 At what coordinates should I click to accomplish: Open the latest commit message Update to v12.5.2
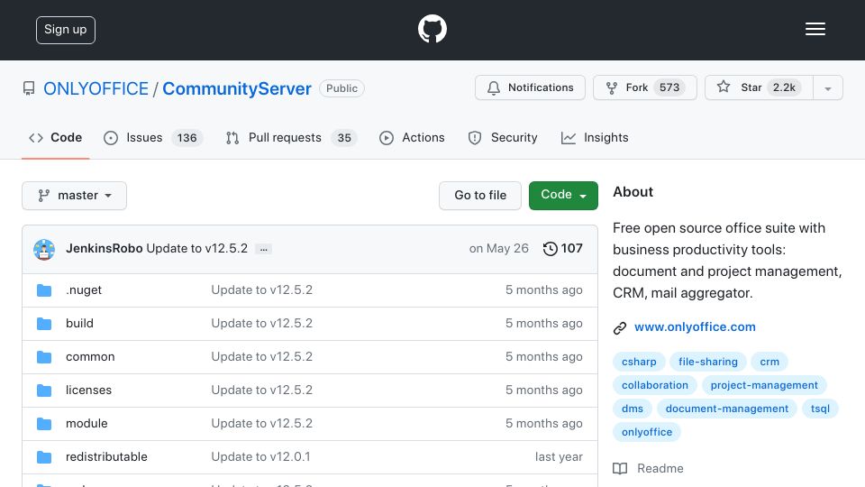[x=197, y=249]
